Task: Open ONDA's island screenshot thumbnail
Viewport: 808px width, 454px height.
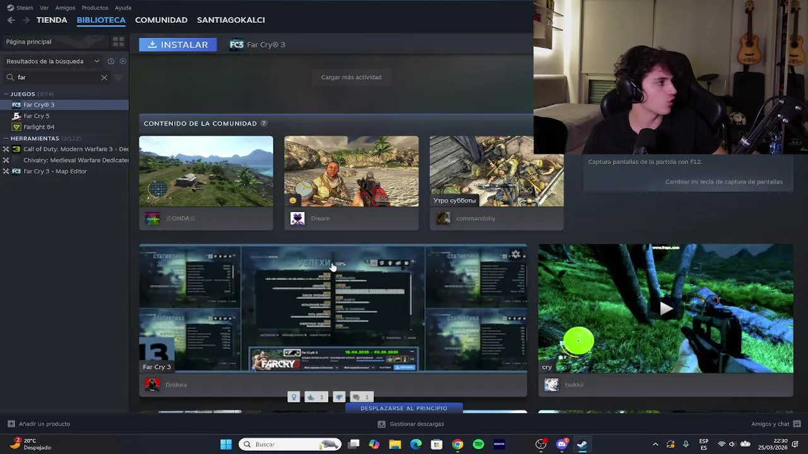Action: 206,172
